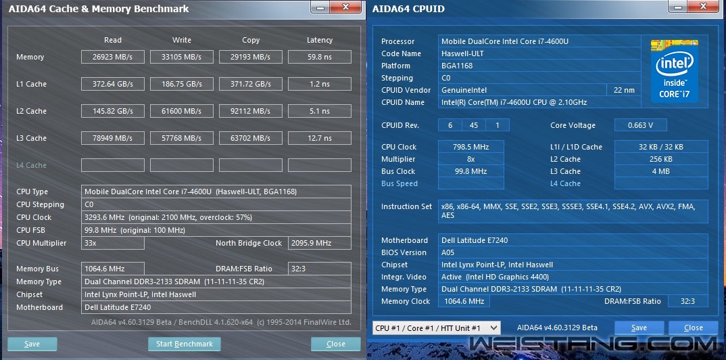Viewport: 726px width, 360px height.
Task: Click Motherboard Dell Latitude E7240 in Benchmark window
Action: 216,307
